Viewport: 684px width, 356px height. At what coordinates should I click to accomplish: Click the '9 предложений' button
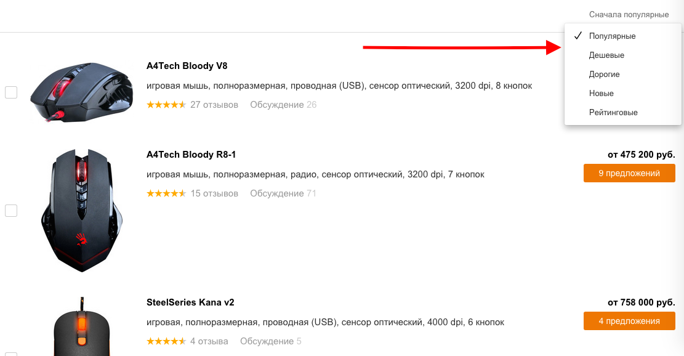pos(629,173)
